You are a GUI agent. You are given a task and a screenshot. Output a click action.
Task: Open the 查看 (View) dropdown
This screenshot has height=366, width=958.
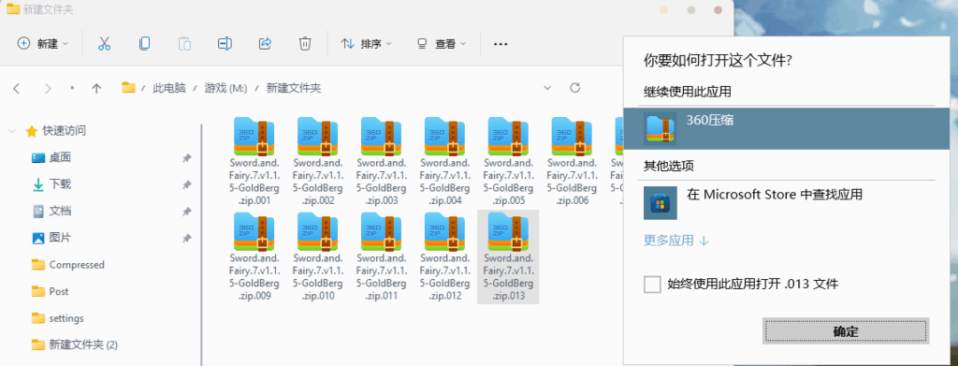(x=442, y=43)
